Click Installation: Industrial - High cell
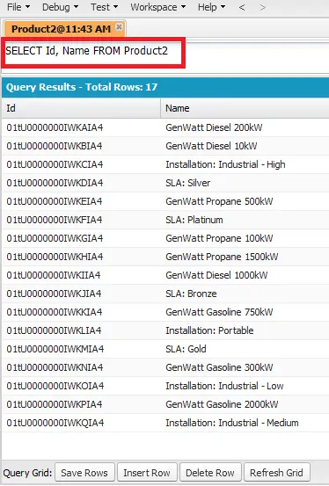The width and height of the screenshot is (329, 486). [x=245, y=164]
